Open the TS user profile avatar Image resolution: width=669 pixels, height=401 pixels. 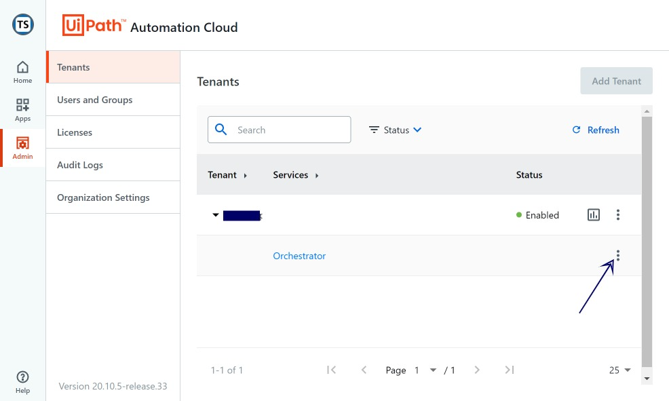pos(22,24)
